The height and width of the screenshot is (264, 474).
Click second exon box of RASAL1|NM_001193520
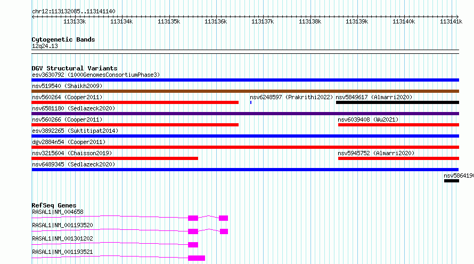pos(224,231)
